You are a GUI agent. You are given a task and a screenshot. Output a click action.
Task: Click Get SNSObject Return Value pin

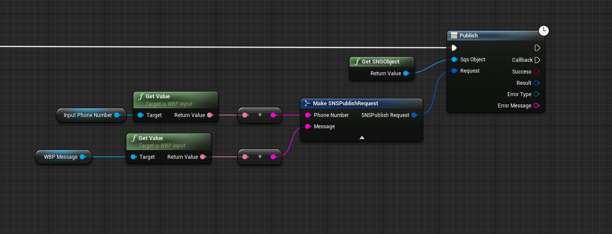tap(406, 74)
